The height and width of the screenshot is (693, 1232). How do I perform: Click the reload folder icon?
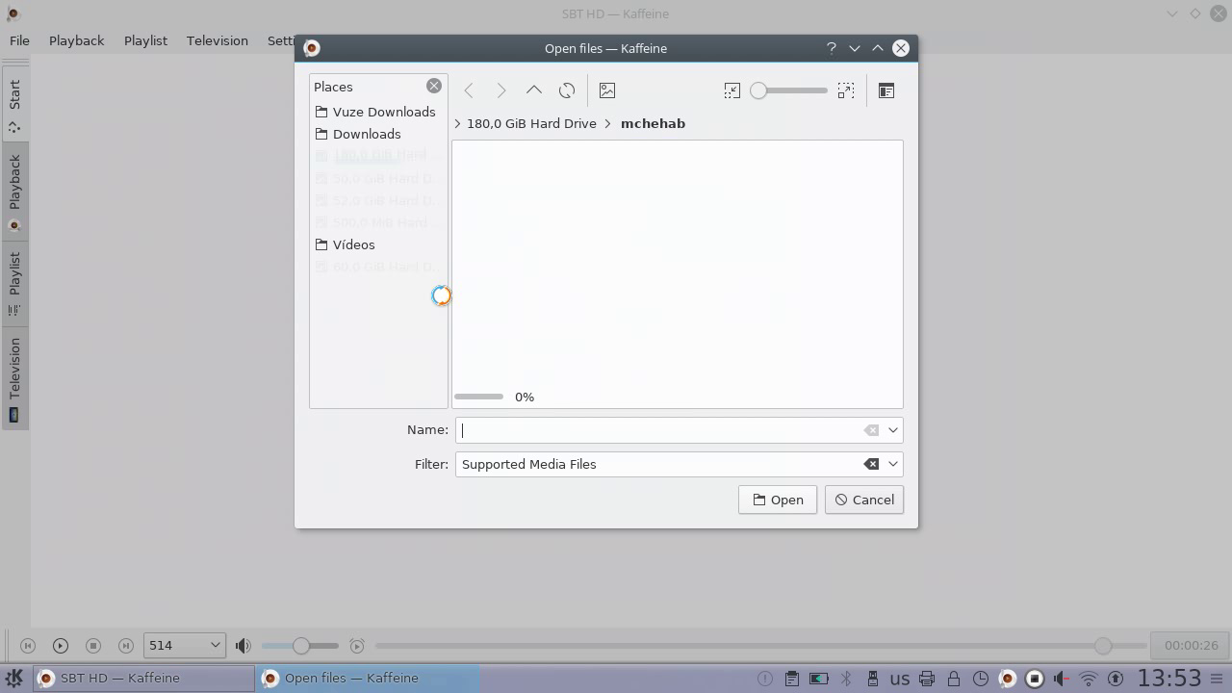click(x=567, y=90)
